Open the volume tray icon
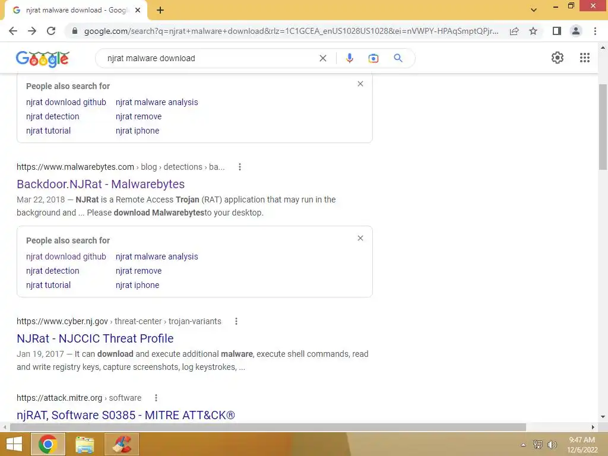Screen dimensions: 608x456 (552, 445)
